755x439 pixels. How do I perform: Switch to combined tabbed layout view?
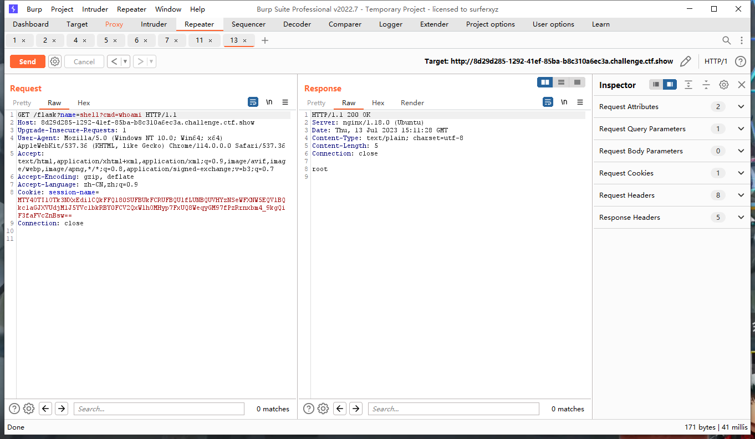point(577,82)
